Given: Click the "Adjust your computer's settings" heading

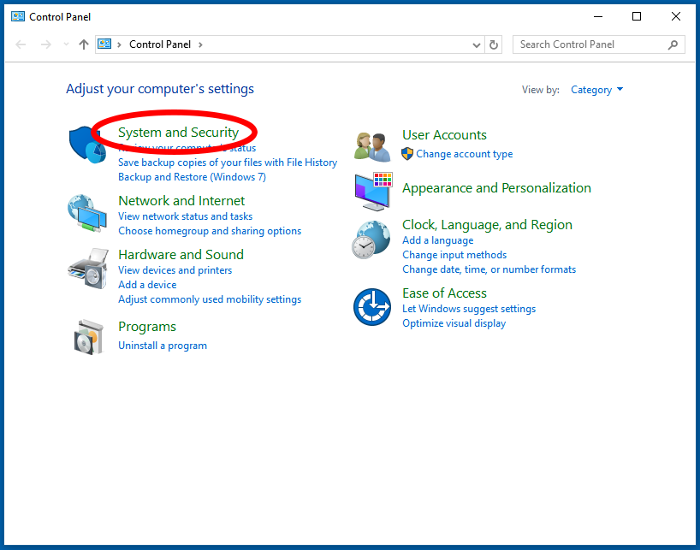Looking at the screenshot, I should coord(160,89).
